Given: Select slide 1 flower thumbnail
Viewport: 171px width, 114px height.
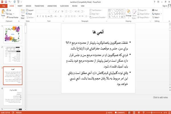Looking at the screenshot, I should point(13,34).
